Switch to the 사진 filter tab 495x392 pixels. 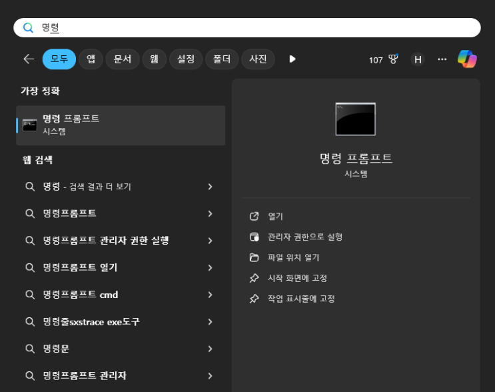258,59
